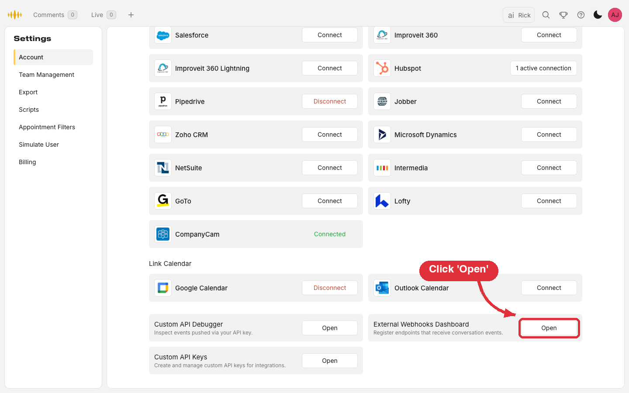Open Custom API Keys

(x=330, y=361)
